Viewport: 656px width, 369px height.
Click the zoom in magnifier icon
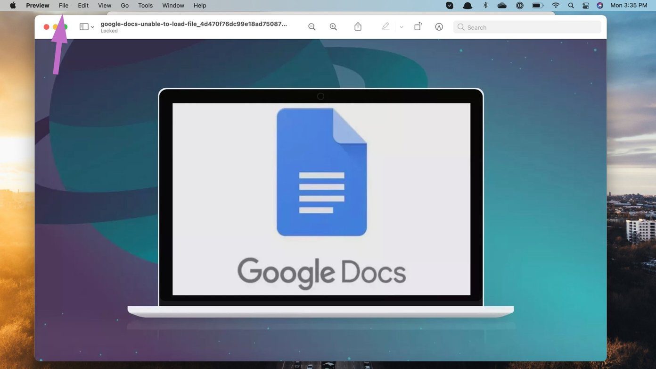tap(333, 27)
